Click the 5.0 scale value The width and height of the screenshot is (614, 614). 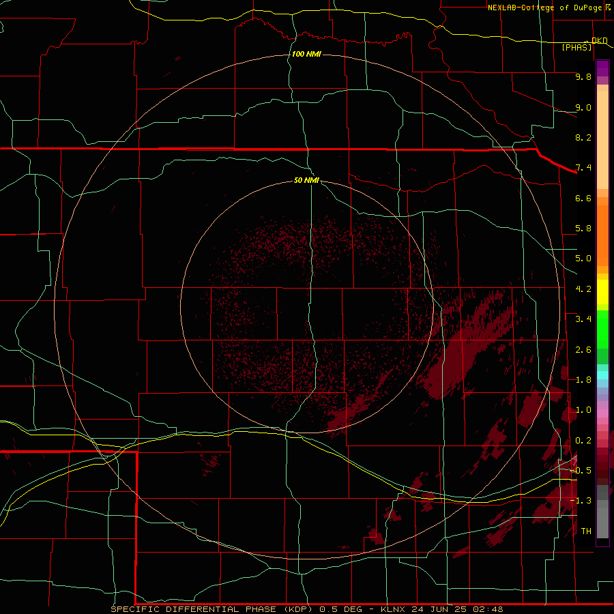[x=583, y=259]
